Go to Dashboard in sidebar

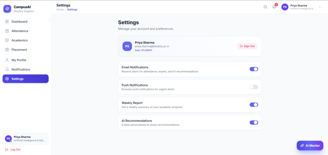tap(26, 21)
